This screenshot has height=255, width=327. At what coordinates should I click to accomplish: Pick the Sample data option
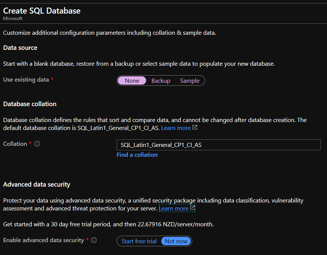(190, 80)
